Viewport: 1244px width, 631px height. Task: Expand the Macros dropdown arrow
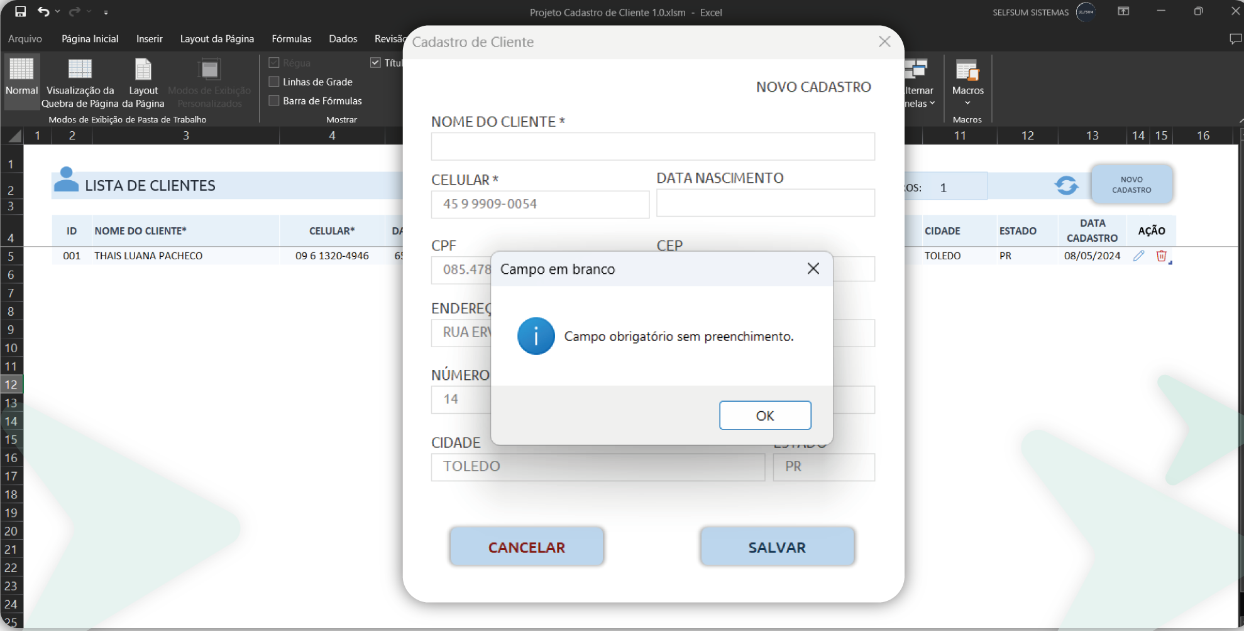[x=967, y=103]
